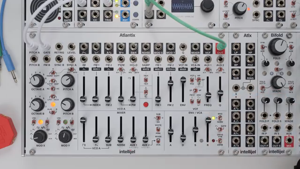Flip the WHITE/PINK noise switch
The height and width of the screenshot is (169, 300).
[x=158, y=130]
